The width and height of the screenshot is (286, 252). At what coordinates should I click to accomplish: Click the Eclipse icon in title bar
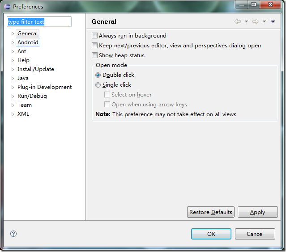(7, 7)
